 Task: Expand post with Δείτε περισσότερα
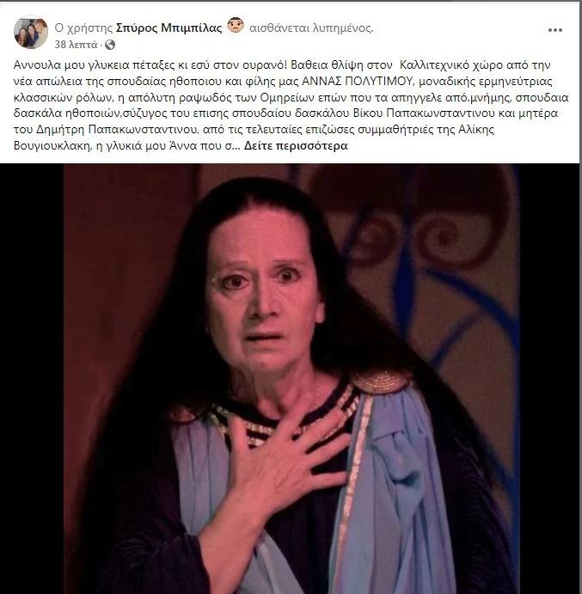pos(296,145)
